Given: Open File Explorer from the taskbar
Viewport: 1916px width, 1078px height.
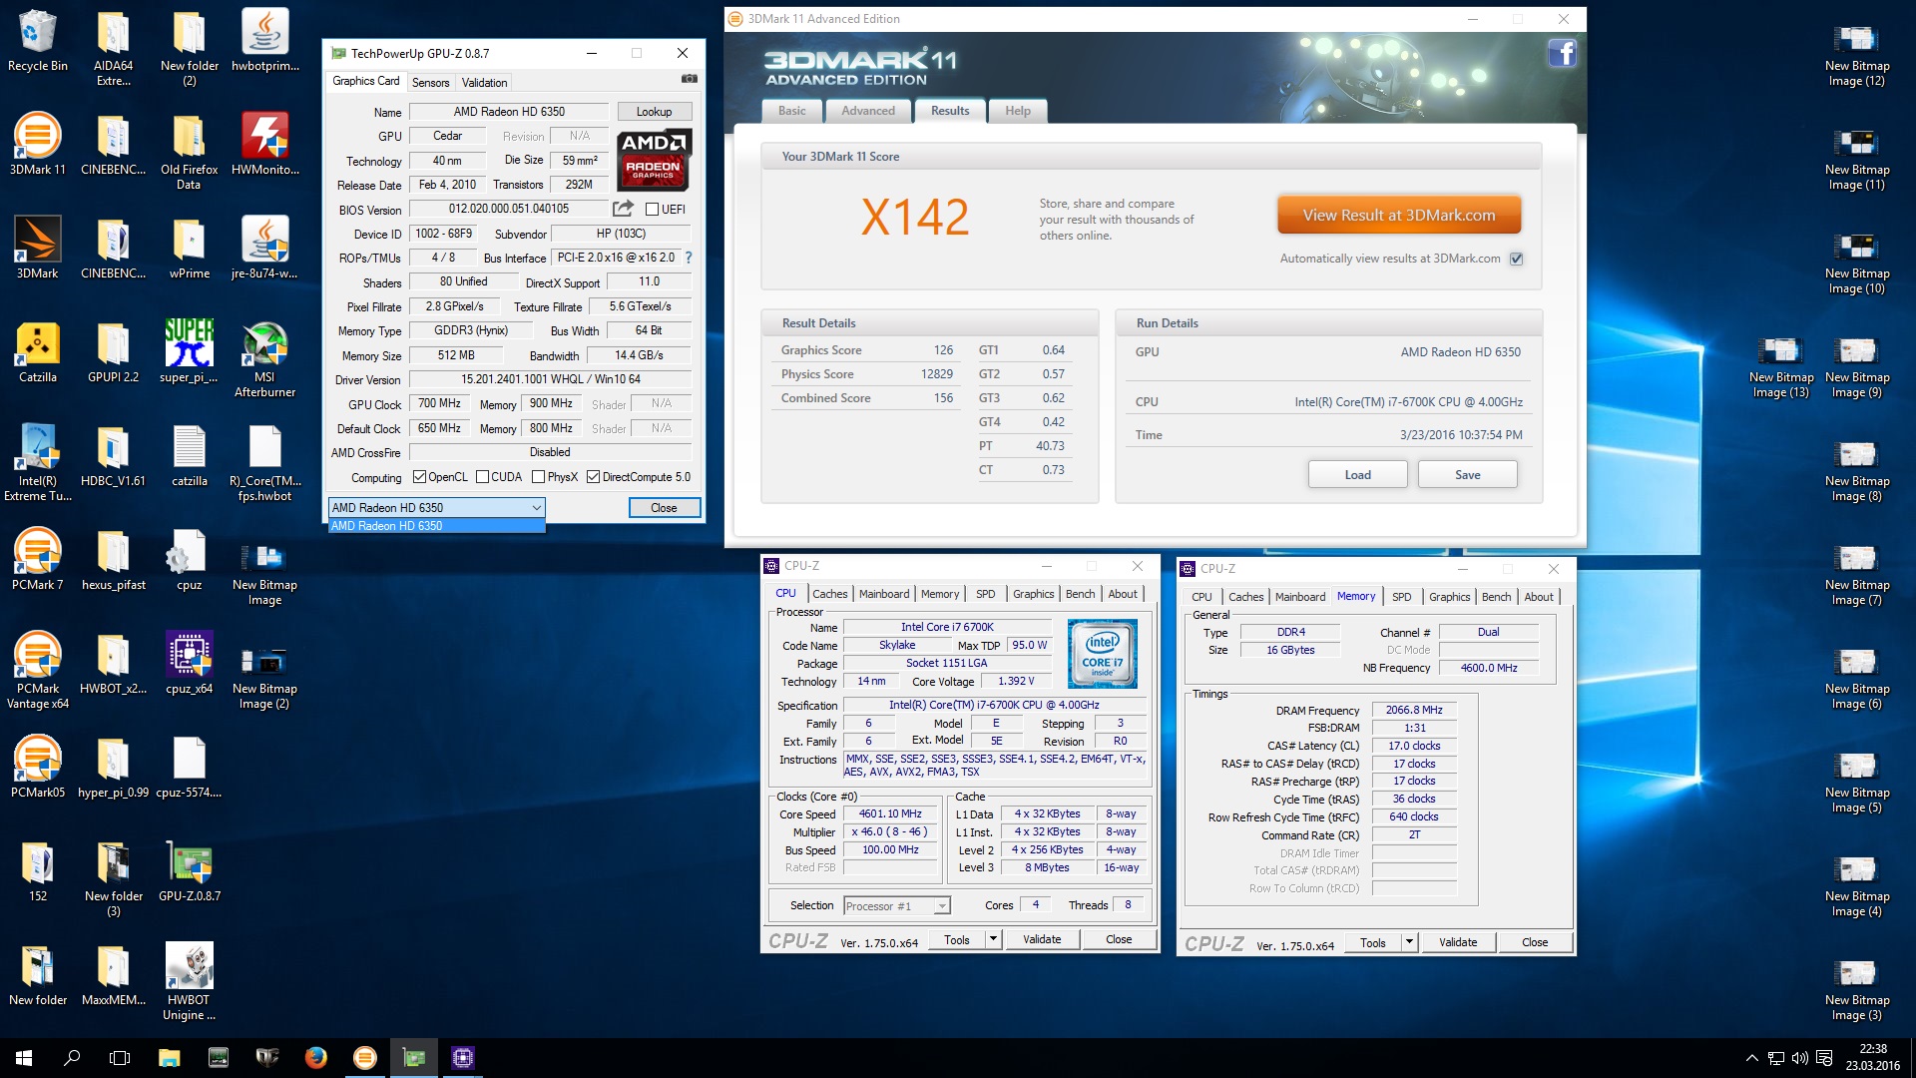Looking at the screenshot, I should pos(169,1058).
